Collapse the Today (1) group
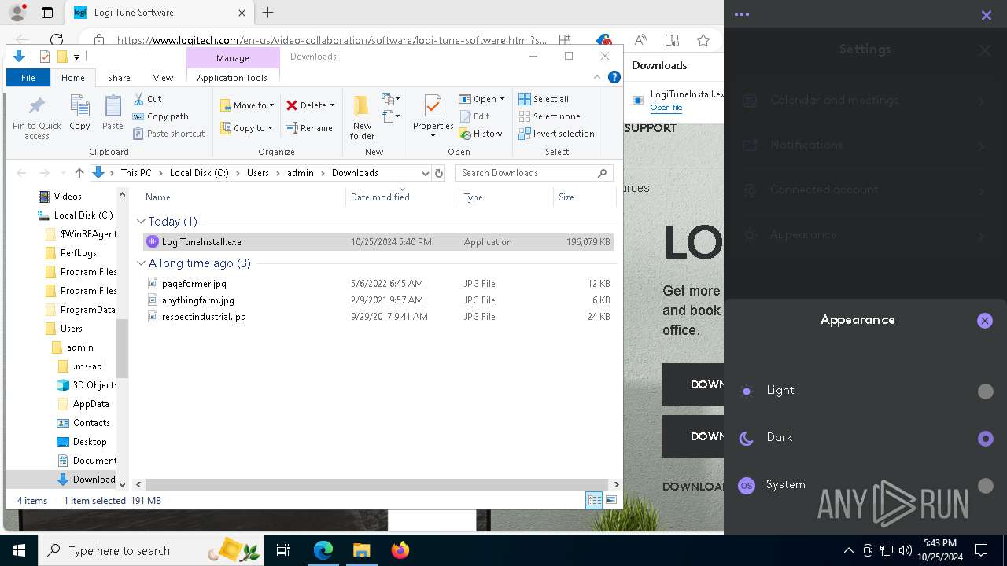 pyautogui.click(x=142, y=222)
